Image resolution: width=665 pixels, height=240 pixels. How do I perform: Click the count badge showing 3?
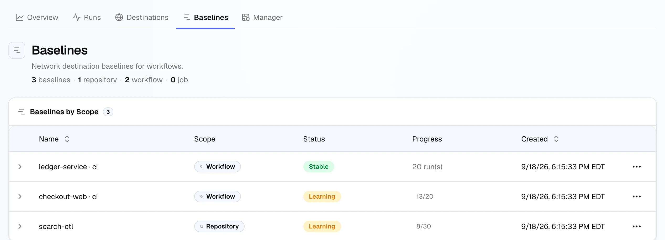pos(108,112)
